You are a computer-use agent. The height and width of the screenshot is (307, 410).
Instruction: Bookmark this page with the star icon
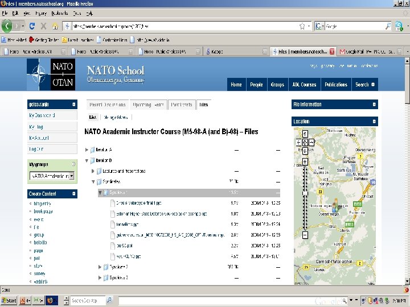[302, 26]
